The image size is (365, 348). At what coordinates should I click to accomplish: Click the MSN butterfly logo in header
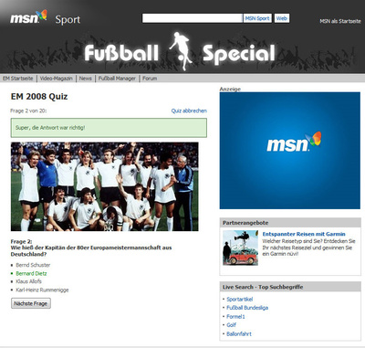click(x=28, y=17)
